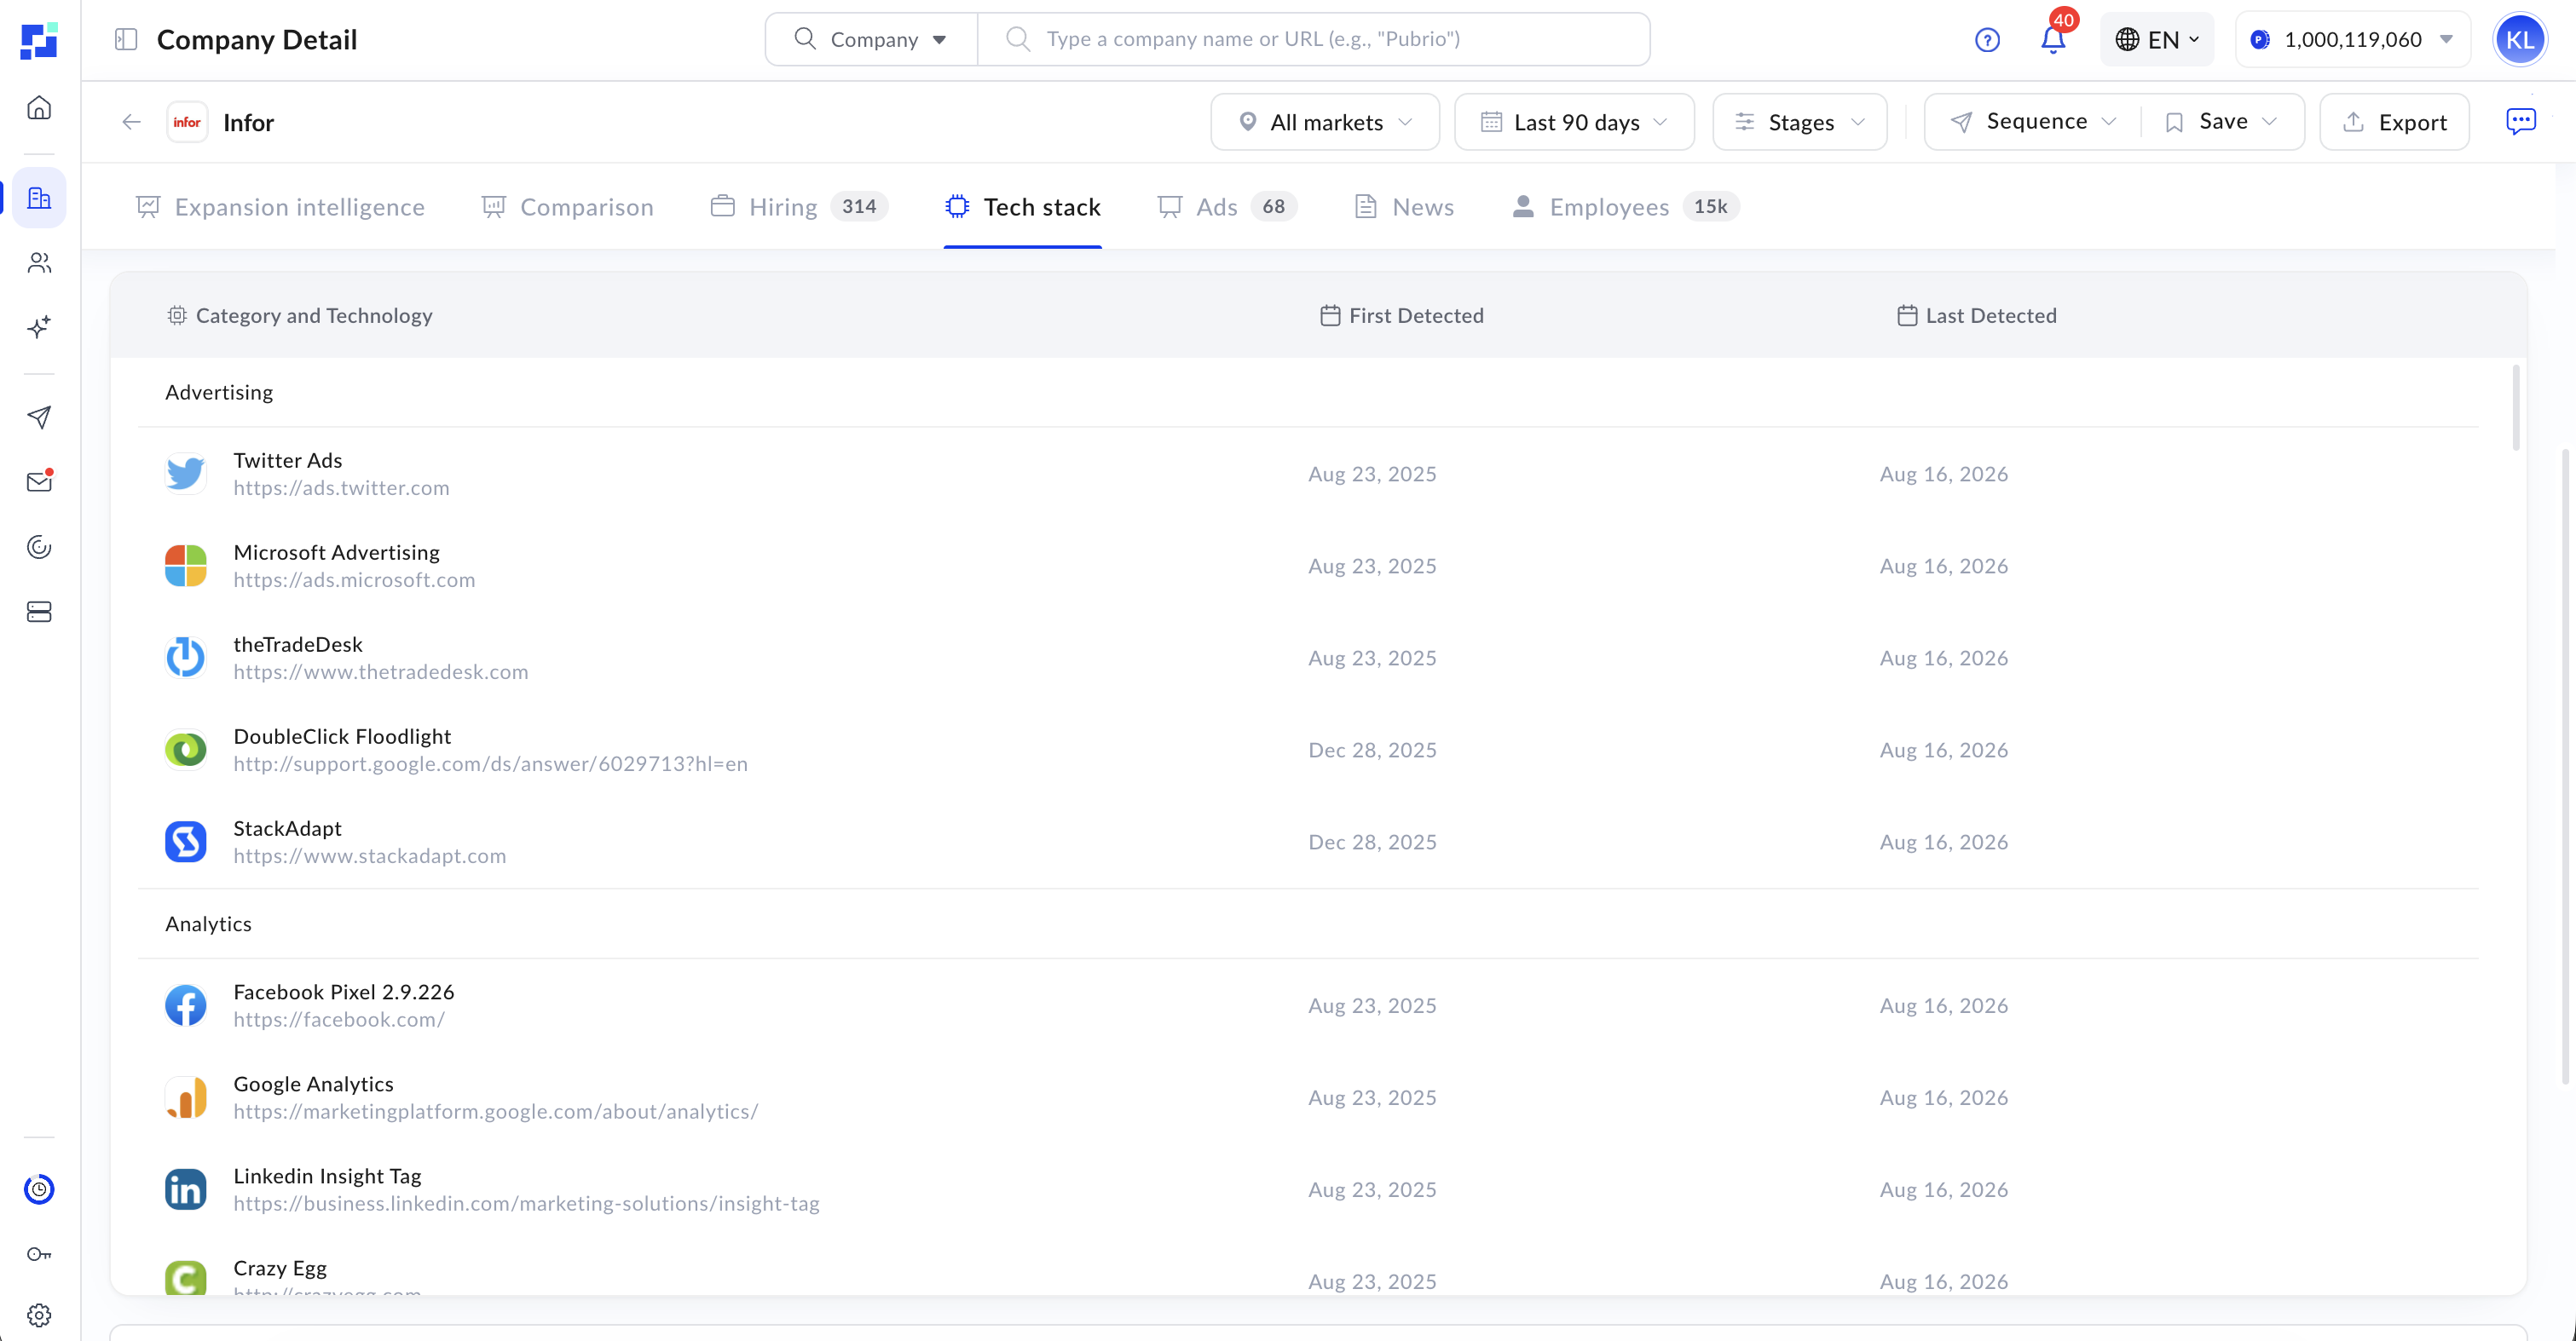Open the Google marketing platform analytics link

(x=496, y=1111)
